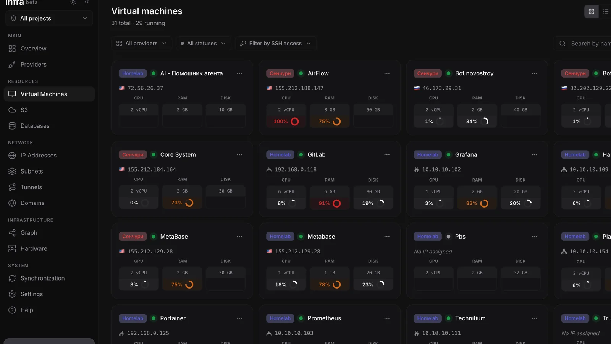Open the S3 cloud icon item

(12, 110)
